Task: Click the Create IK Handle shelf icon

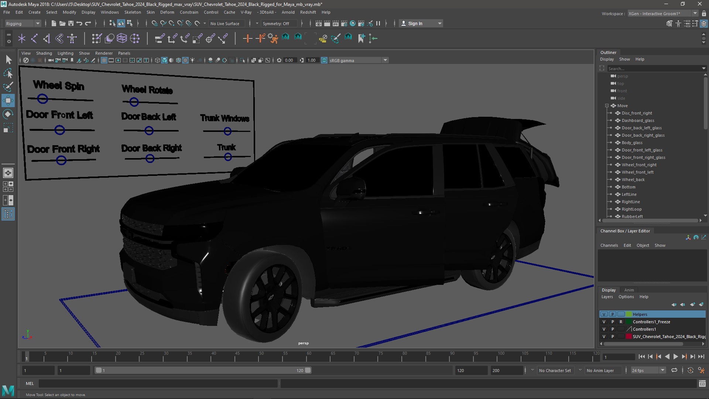Action: (x=47, y=38)
